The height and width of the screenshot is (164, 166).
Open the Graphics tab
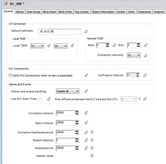point(159,12)
